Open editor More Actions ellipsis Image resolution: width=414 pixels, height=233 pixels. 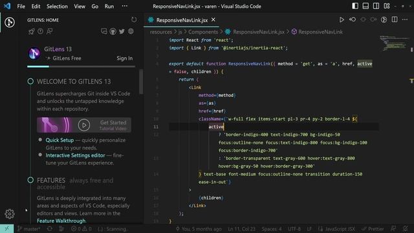pos(405,20)
